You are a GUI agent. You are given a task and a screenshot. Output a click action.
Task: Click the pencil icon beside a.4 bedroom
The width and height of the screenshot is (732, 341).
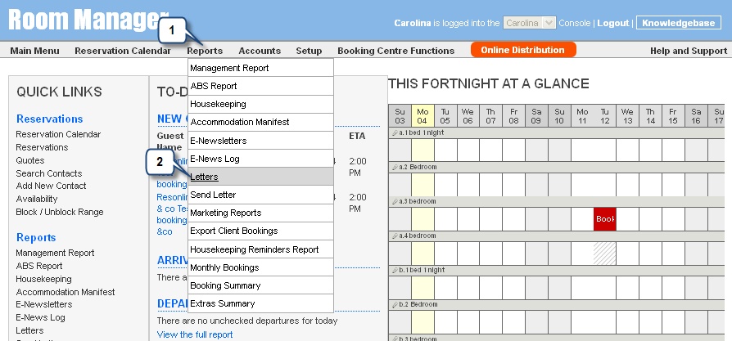point(395,236)
